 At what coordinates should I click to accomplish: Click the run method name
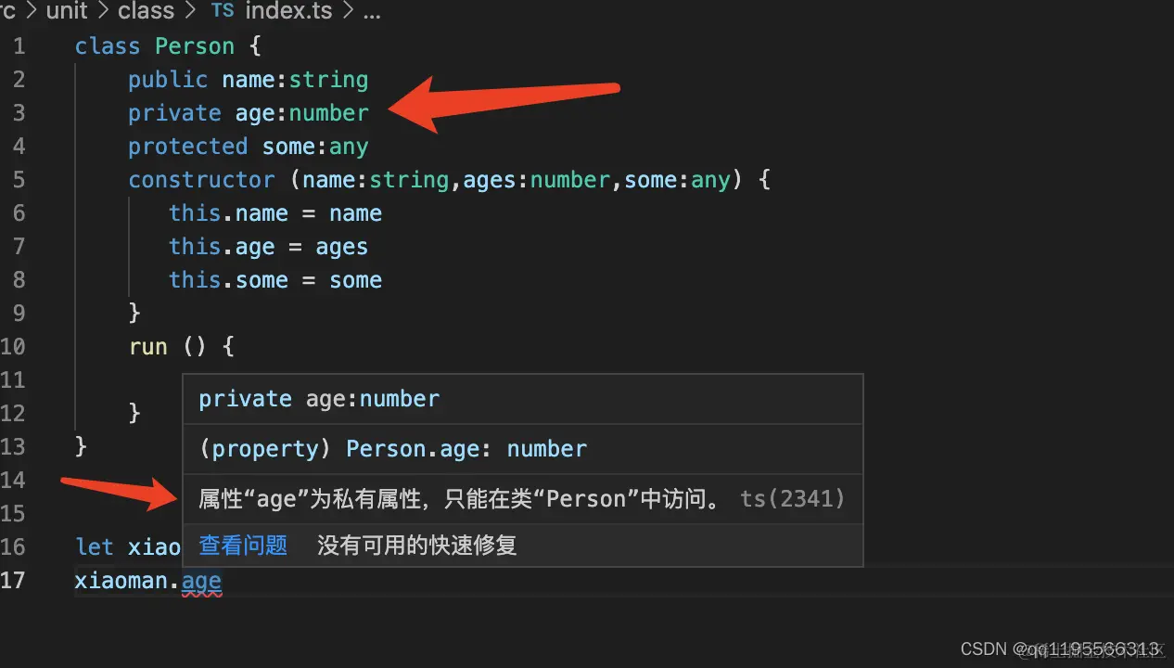click(x=148, y=347)
